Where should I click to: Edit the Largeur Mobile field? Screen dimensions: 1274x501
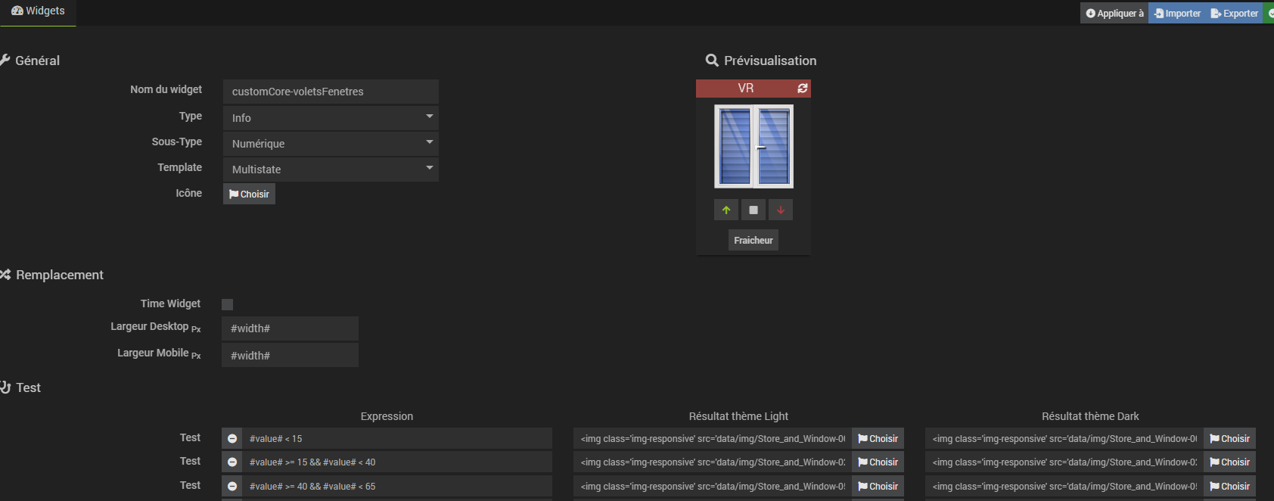tap(290, 355)
